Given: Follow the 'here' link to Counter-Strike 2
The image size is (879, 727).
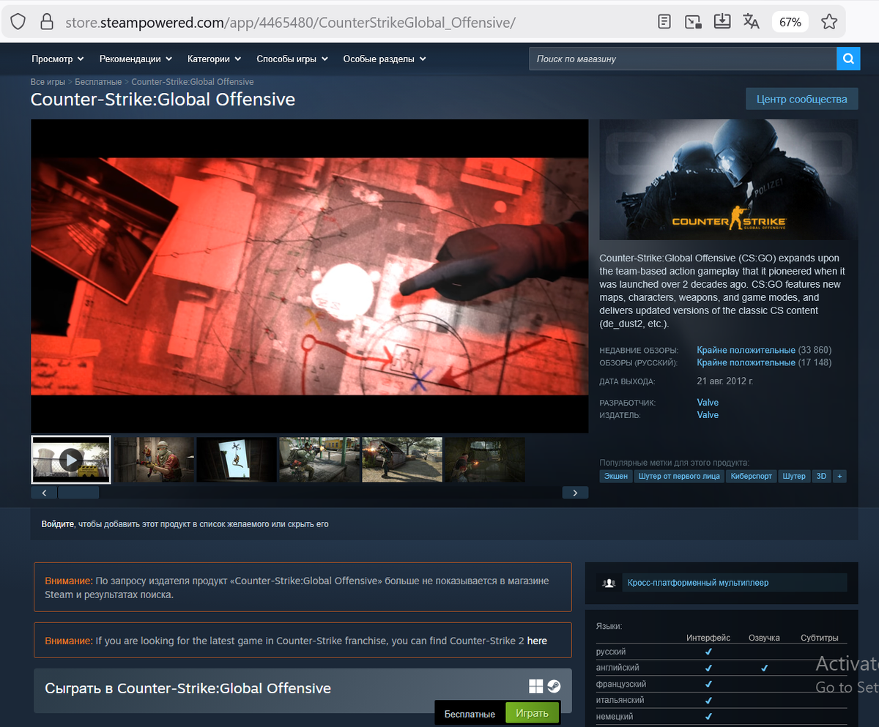Looking at the screenshot, I should (537, 641).
